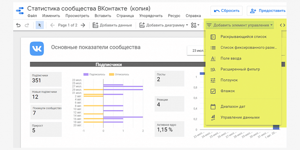The width and height of the screenshot is (300, 150).
Task: Click the slider control icon
Action: click(213, 80)
